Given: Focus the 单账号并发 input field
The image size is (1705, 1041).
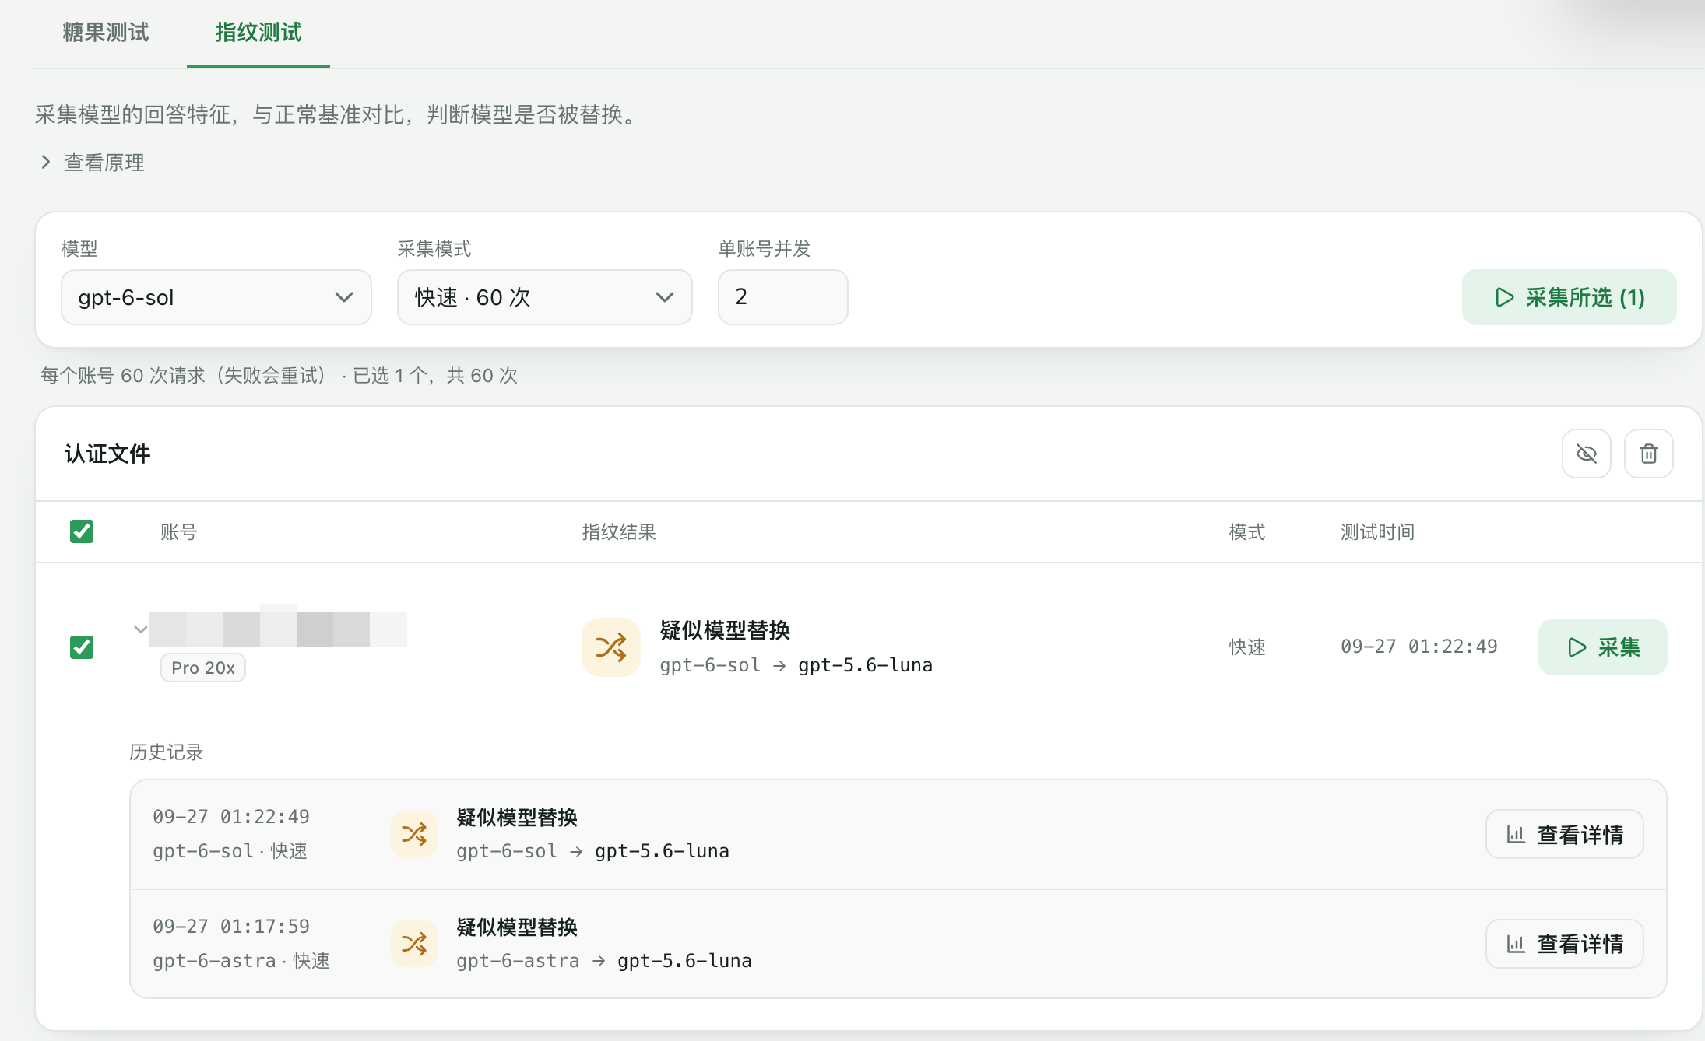Looking at the screenshot, I should click(x=783, y=297).
